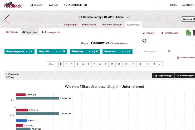Select the Auswertung tab
195x130 pixels.
coord(133,25)
